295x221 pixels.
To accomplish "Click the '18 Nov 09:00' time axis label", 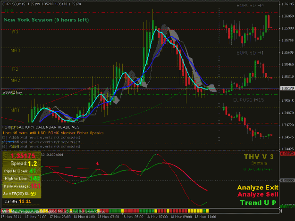I will 181,217.
